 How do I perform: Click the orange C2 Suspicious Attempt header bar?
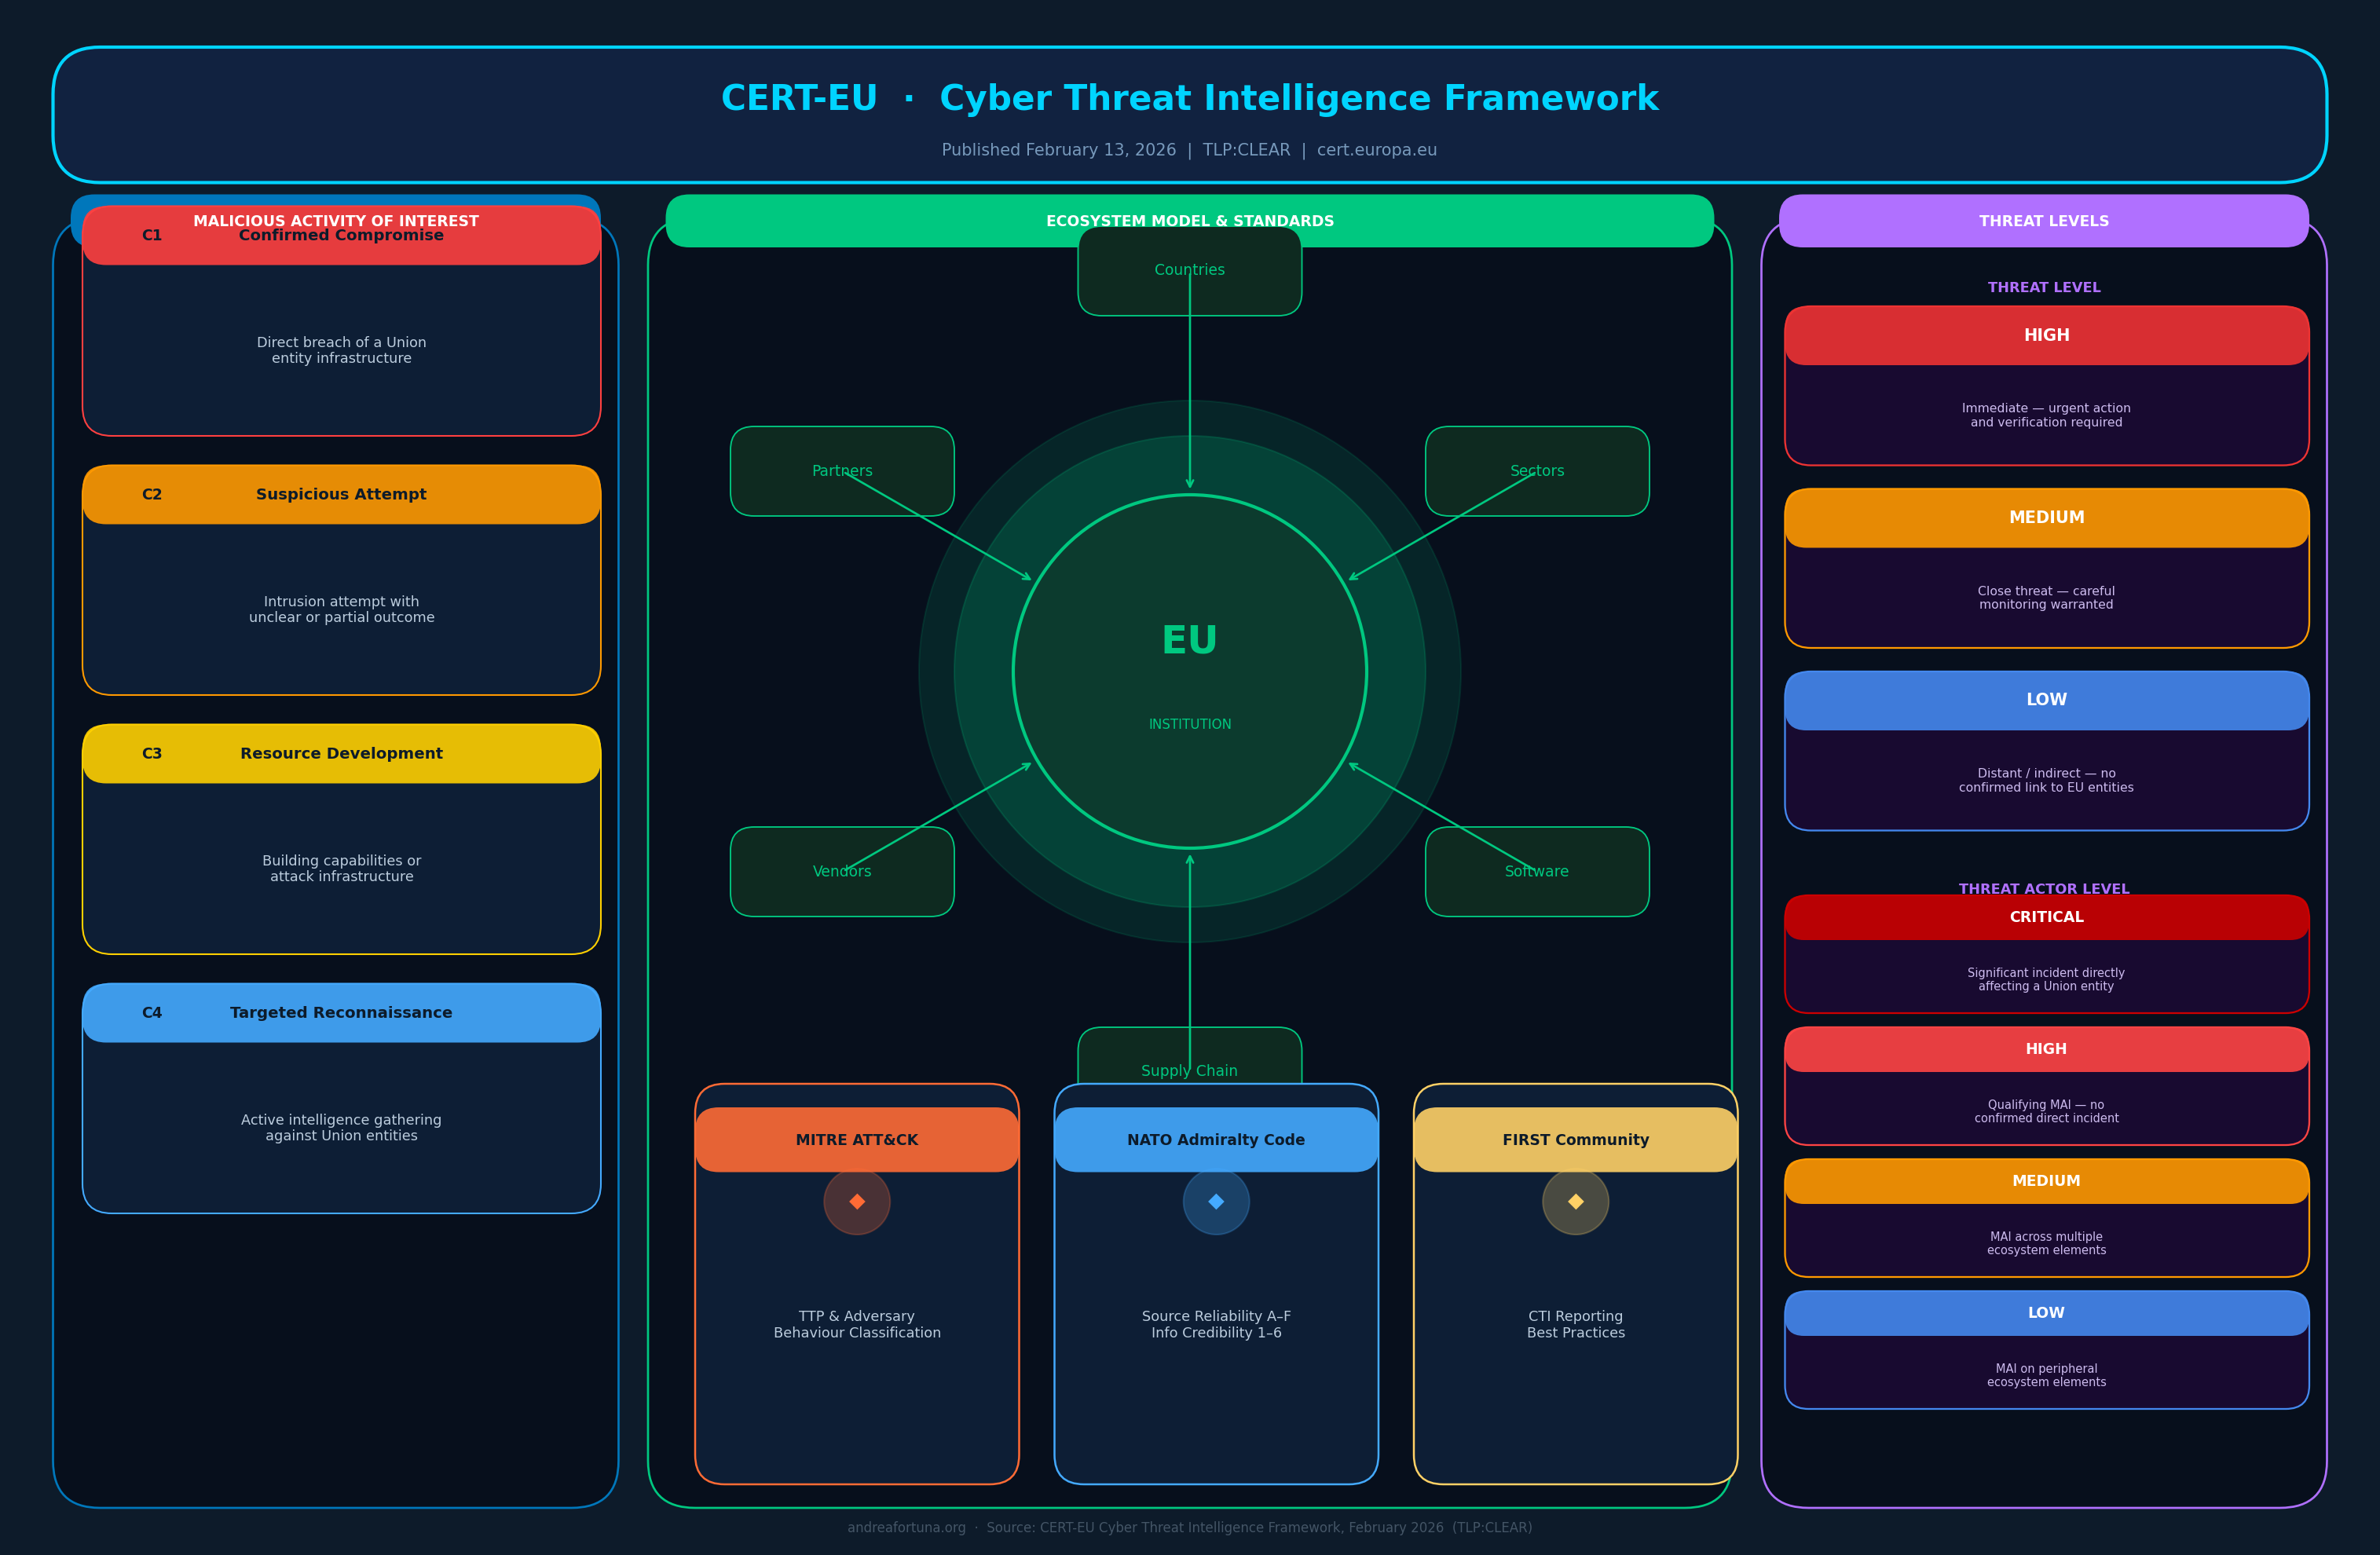pos(341,493)
